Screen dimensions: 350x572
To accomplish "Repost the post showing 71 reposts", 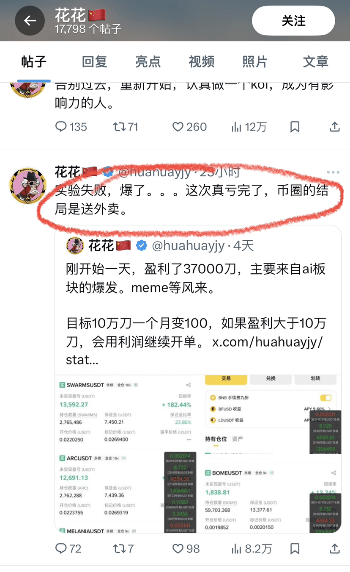I will pyautogui.click(x=126, y=127).
